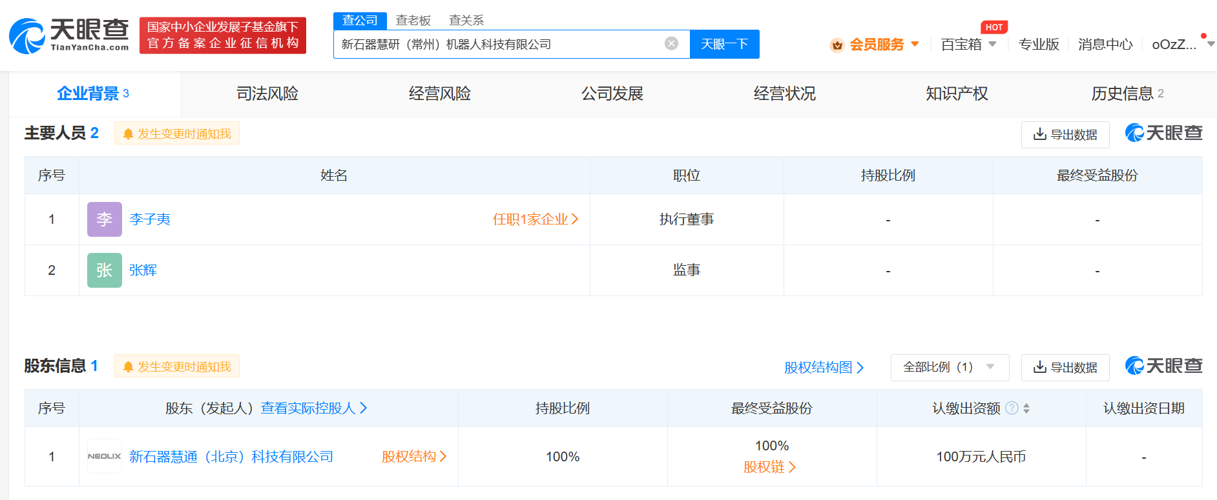This screenshot has height=500, width=1217.
Task: Select the 查老板 search mode tab
Action: pyautogui.click(x=413, y=21)
